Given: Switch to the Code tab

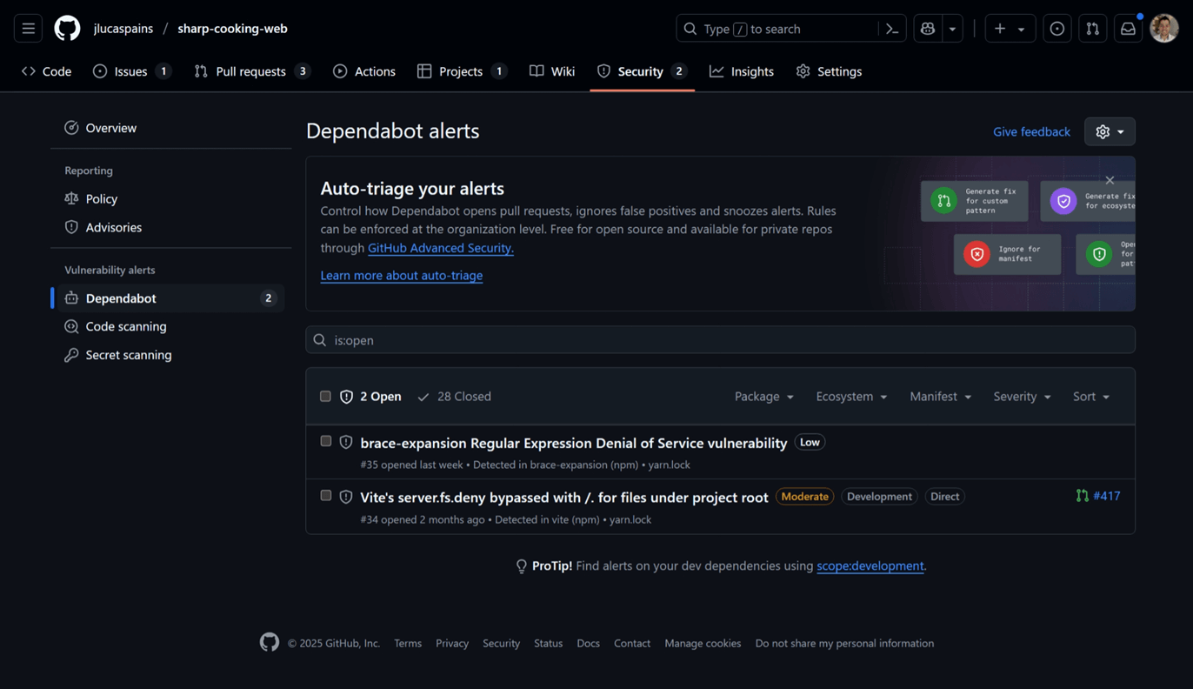Looking at the screenshot, I should tap(47, 71).
